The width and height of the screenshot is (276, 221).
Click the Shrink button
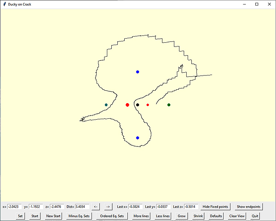198,216
